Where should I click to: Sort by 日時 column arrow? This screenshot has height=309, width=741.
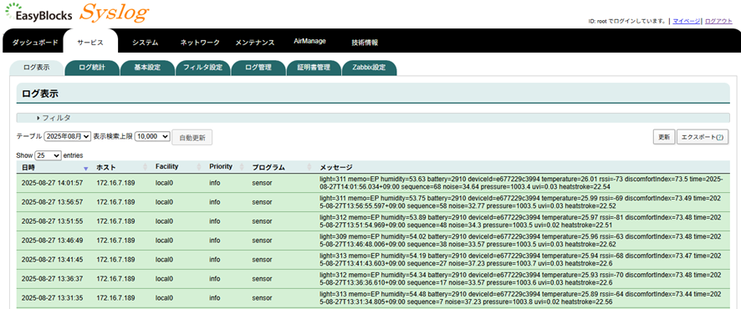click(x=85, y=168)
